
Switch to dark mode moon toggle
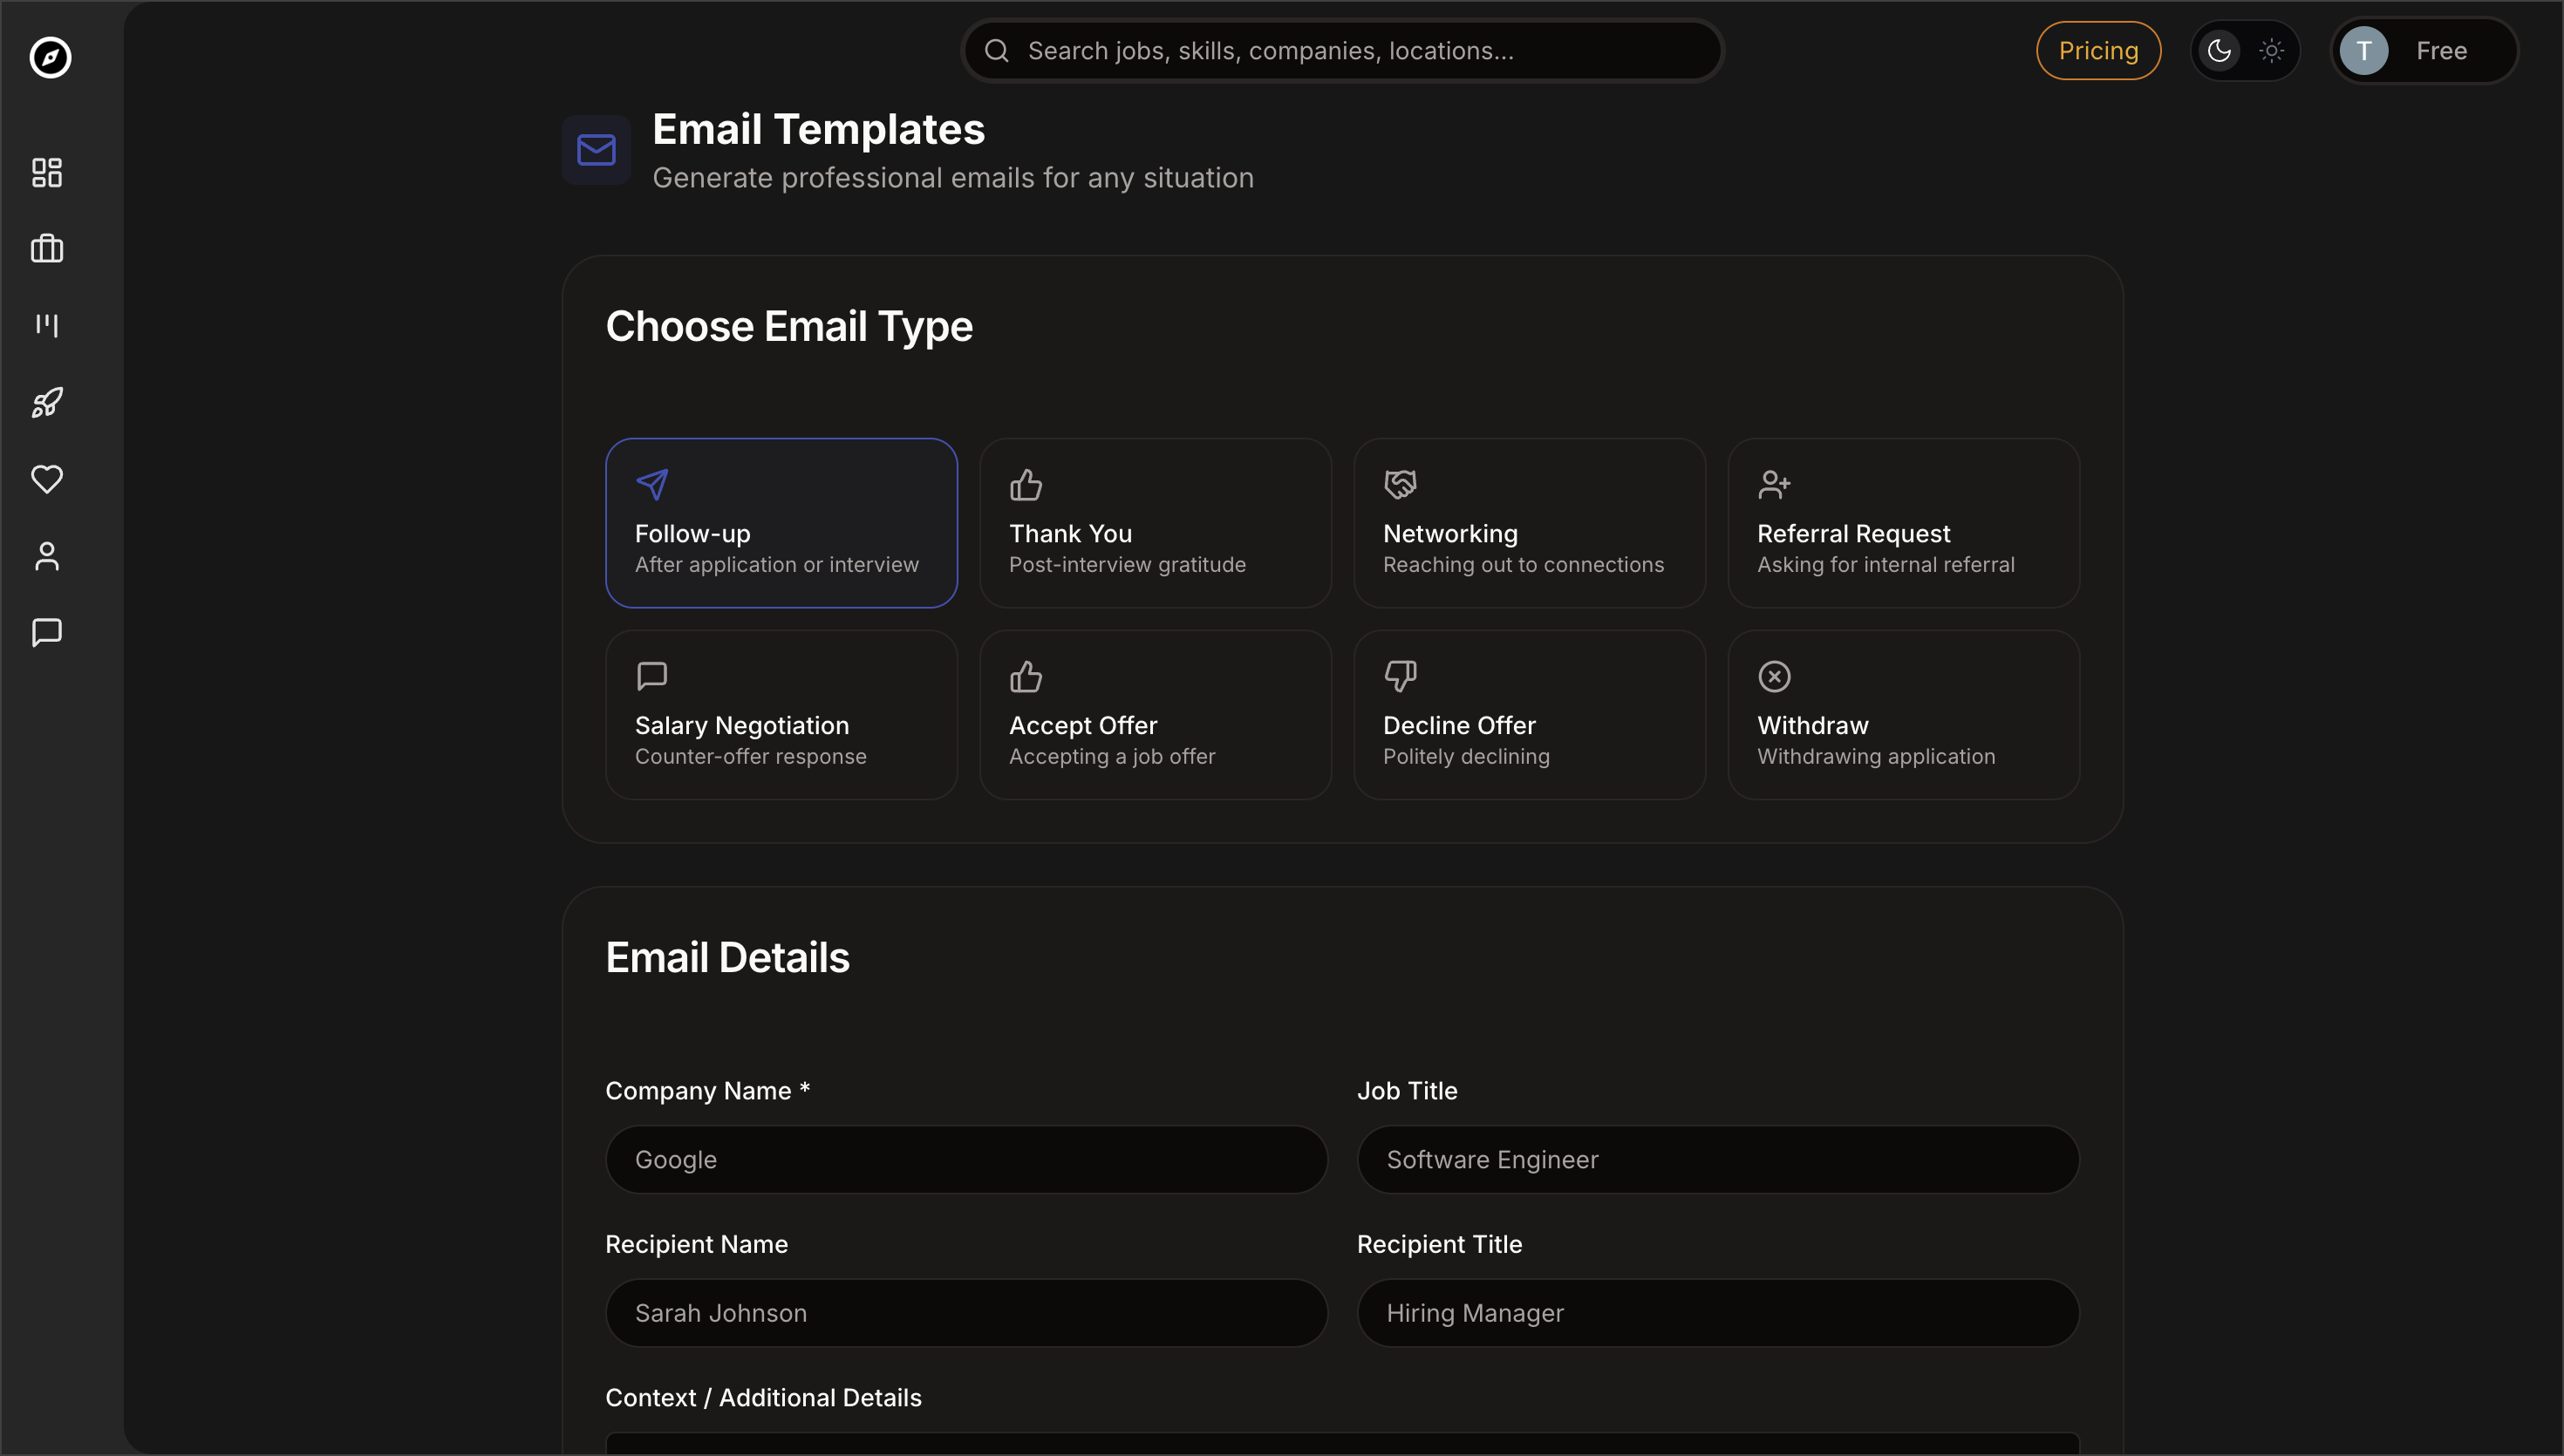[2219, 51]
